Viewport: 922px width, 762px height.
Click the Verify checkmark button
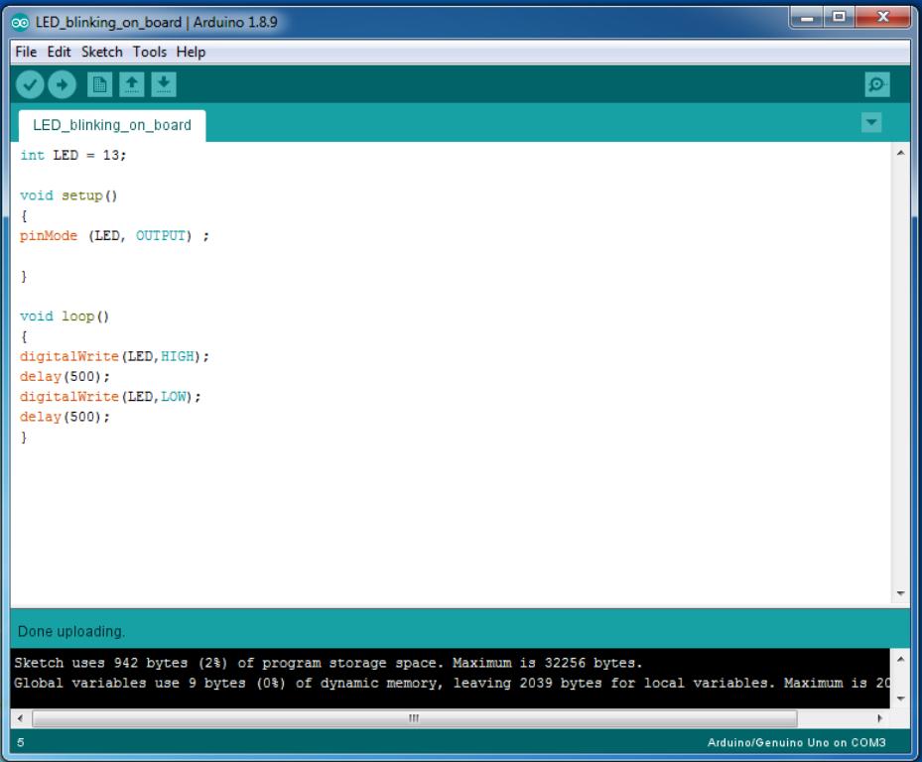(30, 84)
